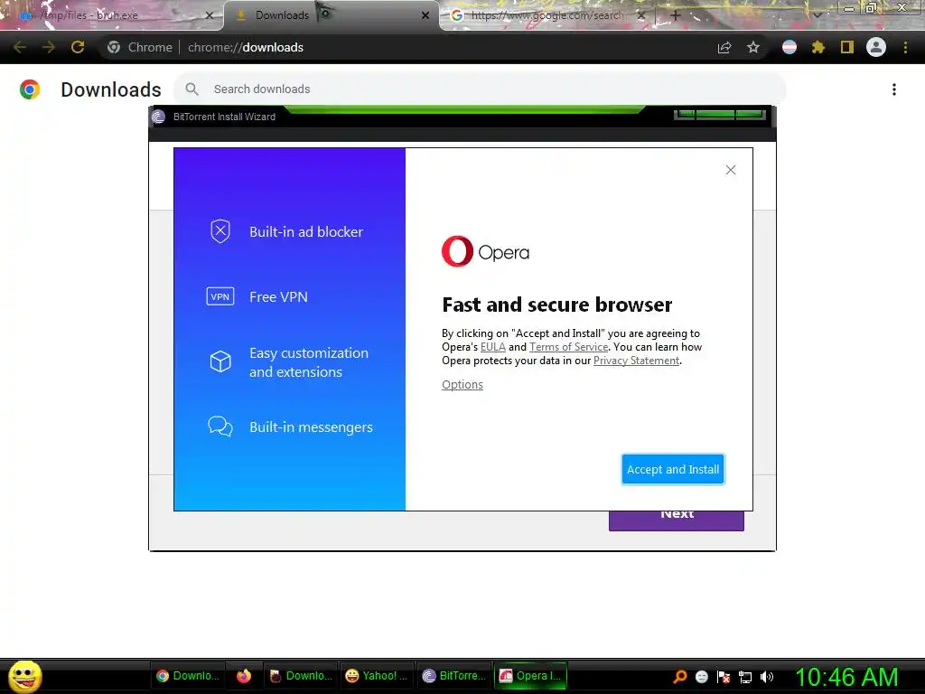Open the extensions puzzle icon
The image size is (925, 694).
click(x=818, y=47)
